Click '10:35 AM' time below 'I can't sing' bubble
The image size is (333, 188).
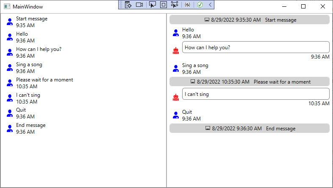319,104
